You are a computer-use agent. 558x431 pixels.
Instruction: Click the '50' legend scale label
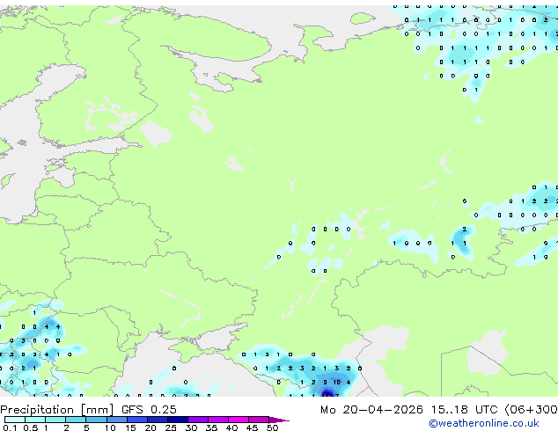(x=272, y=427)
